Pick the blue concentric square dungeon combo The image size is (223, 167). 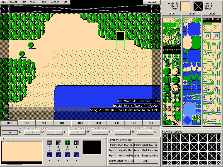[216, 36]
